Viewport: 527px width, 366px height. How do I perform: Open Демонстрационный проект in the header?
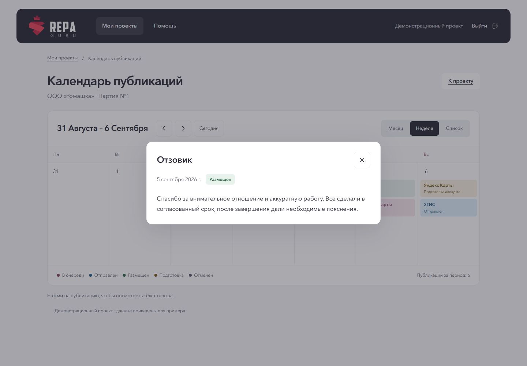coord(429,26)
